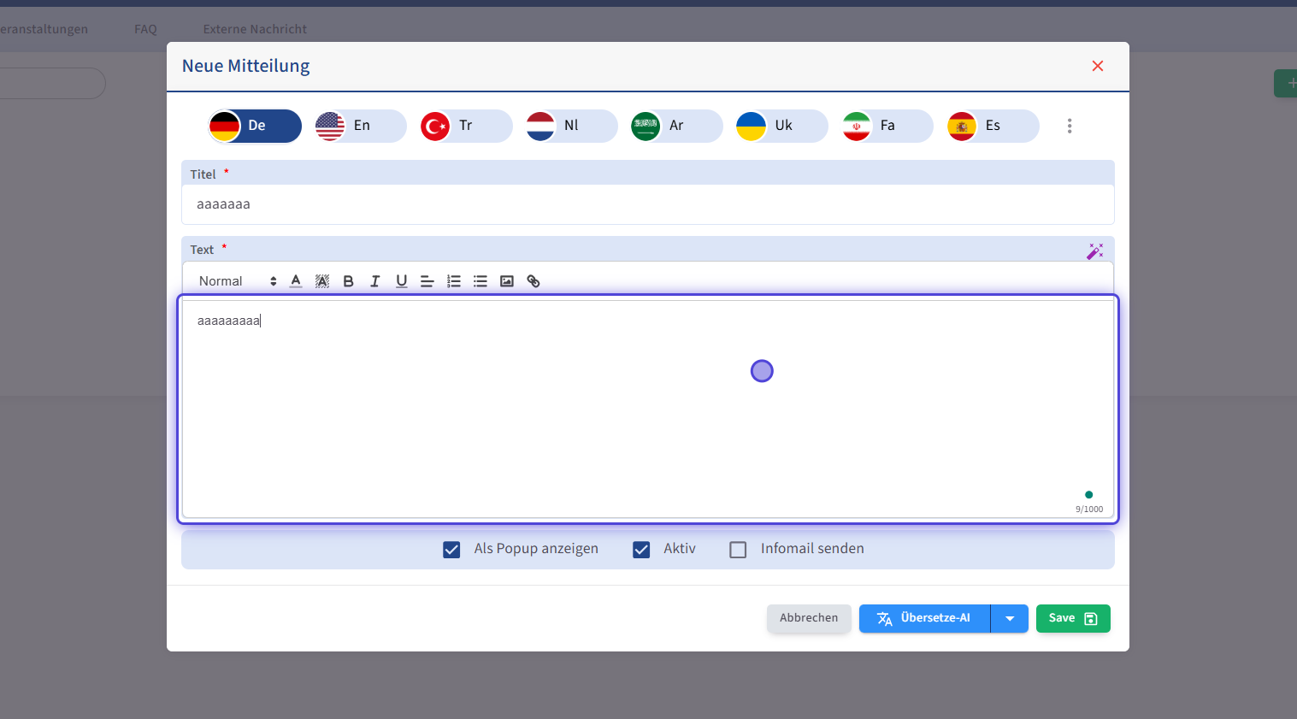Screen dimensions: 1297x719
Task: Open the Normal text style dropdown
Action: [237, 281]
